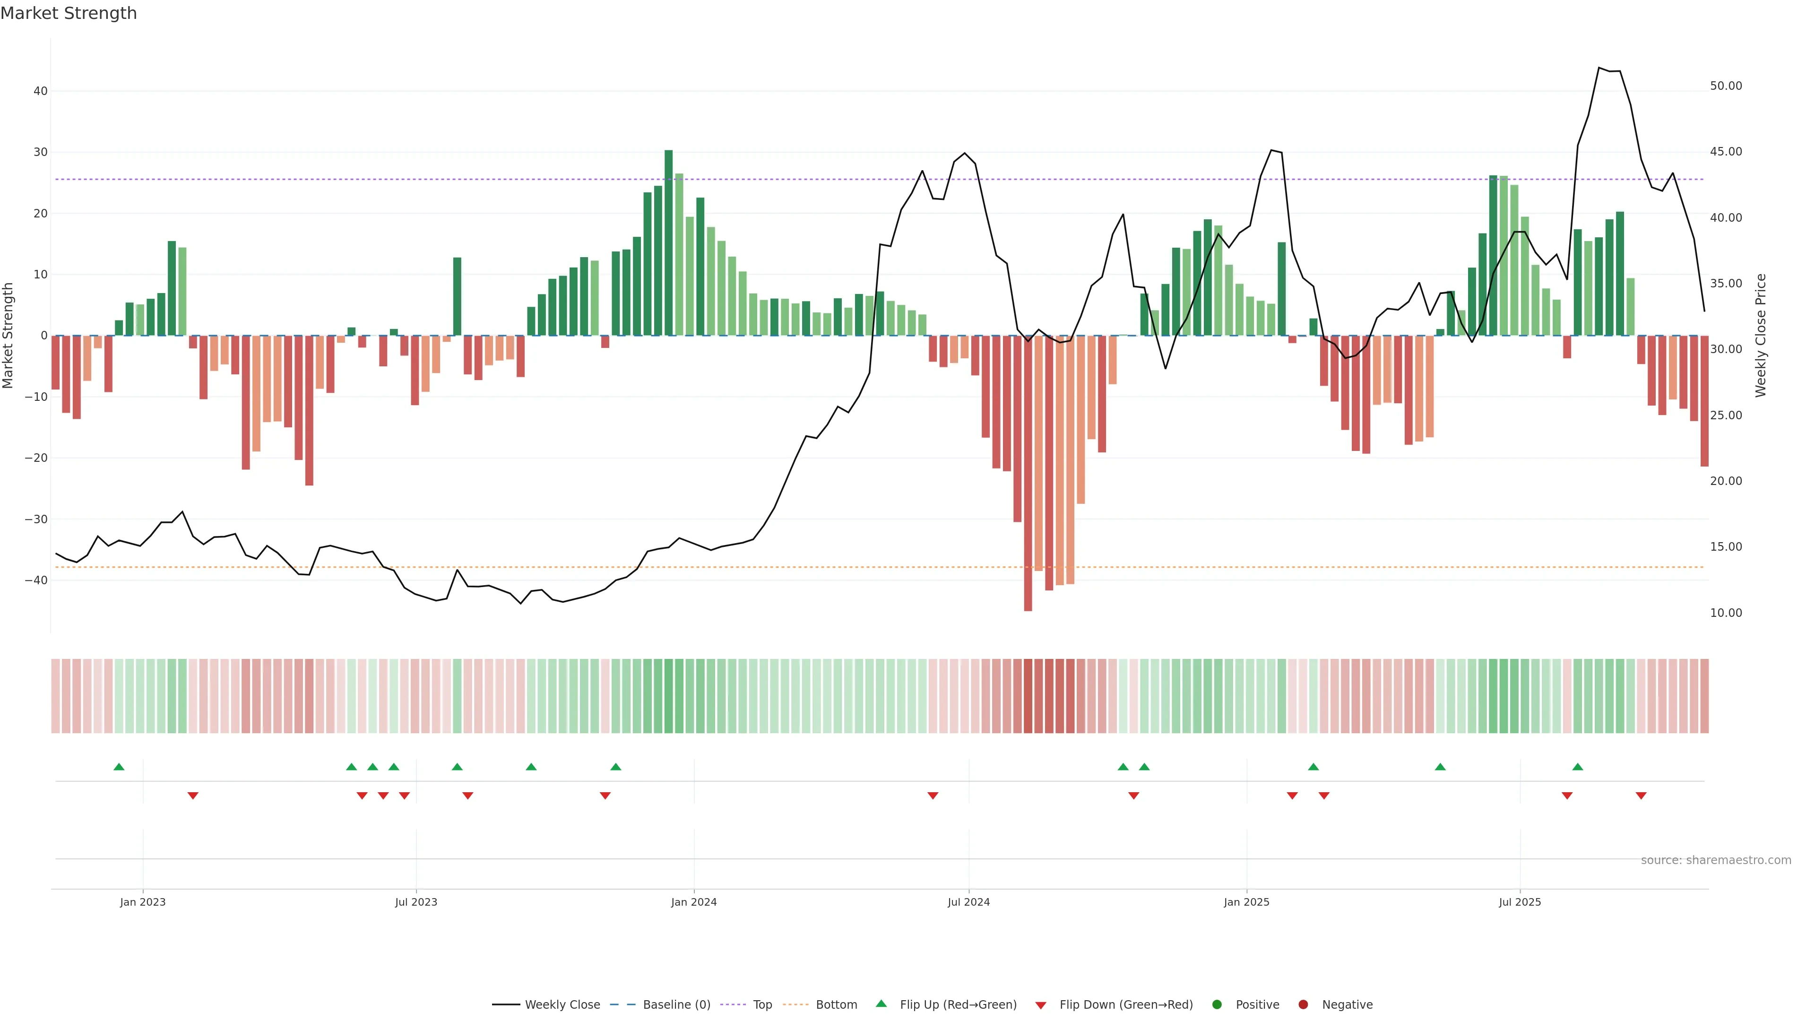The height and width of the screenshot is (1021, 1815).
Task: Click 50.00 right axis tick label
Action: tap(1726, 86)
